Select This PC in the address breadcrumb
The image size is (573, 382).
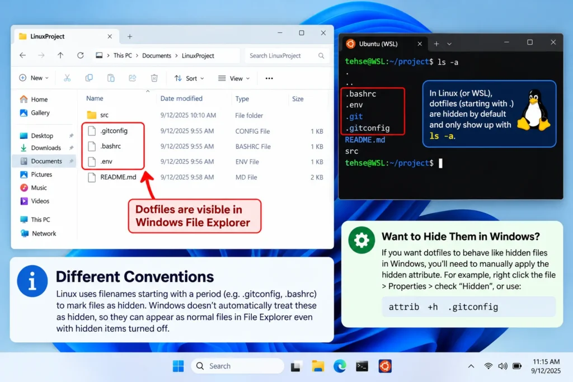(x=123, y=55)
